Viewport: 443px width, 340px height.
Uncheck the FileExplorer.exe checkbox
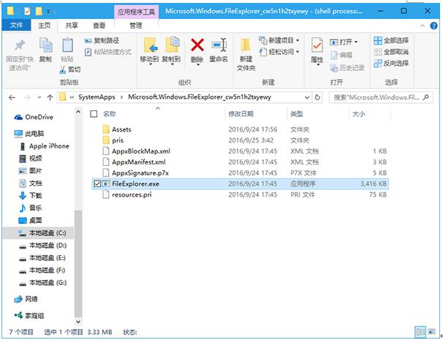point(97,184)
